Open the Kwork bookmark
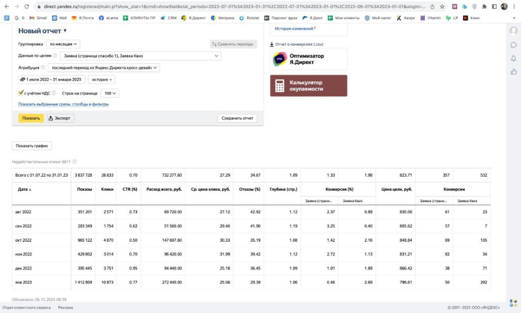The width and height of the screenshot is (521, 313). 406,18
